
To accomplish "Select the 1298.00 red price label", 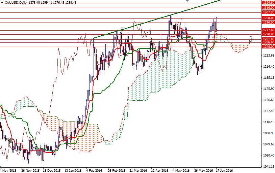I will [x=268, y=18].
